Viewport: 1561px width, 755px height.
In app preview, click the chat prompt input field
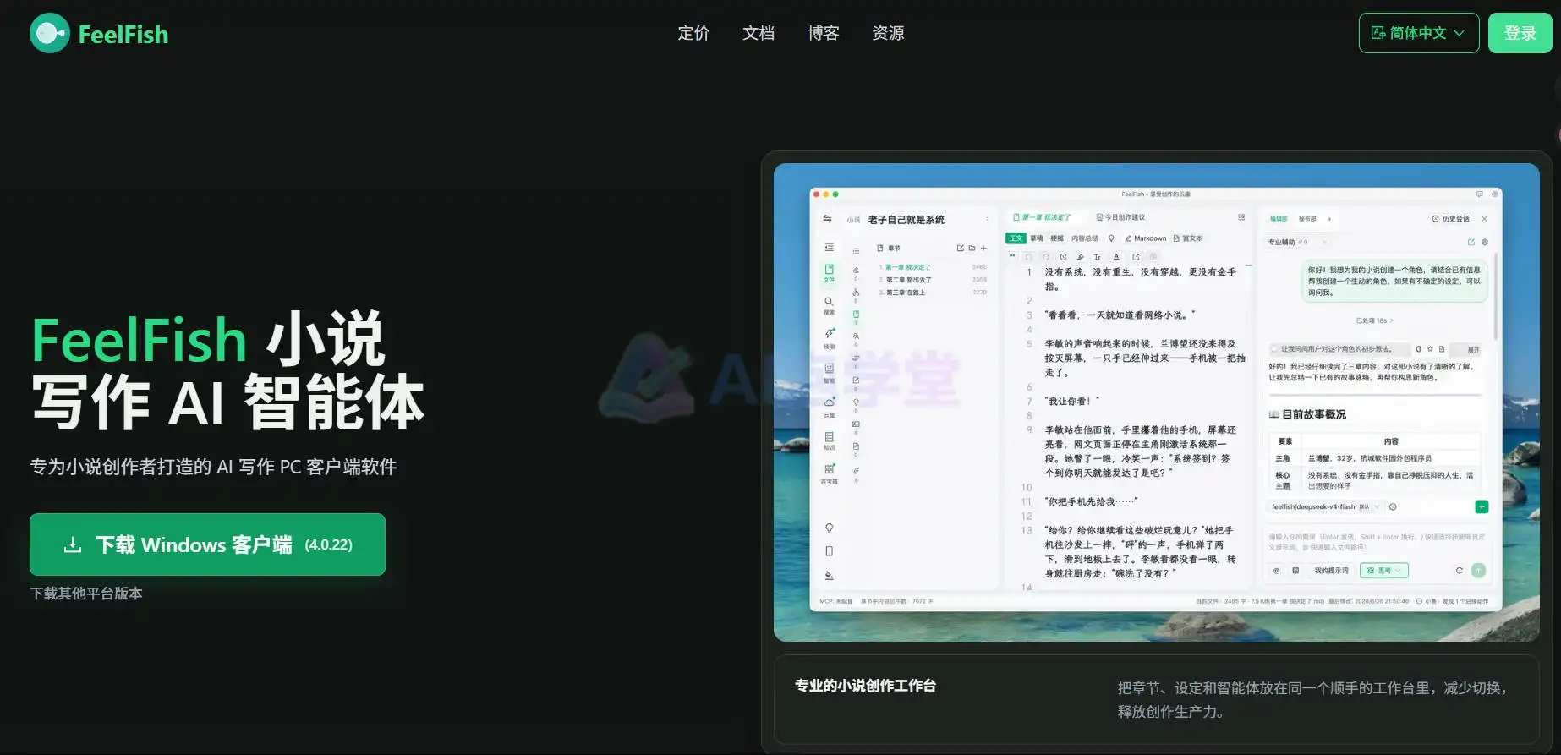pyautogui.click(x=1377, y=542)
